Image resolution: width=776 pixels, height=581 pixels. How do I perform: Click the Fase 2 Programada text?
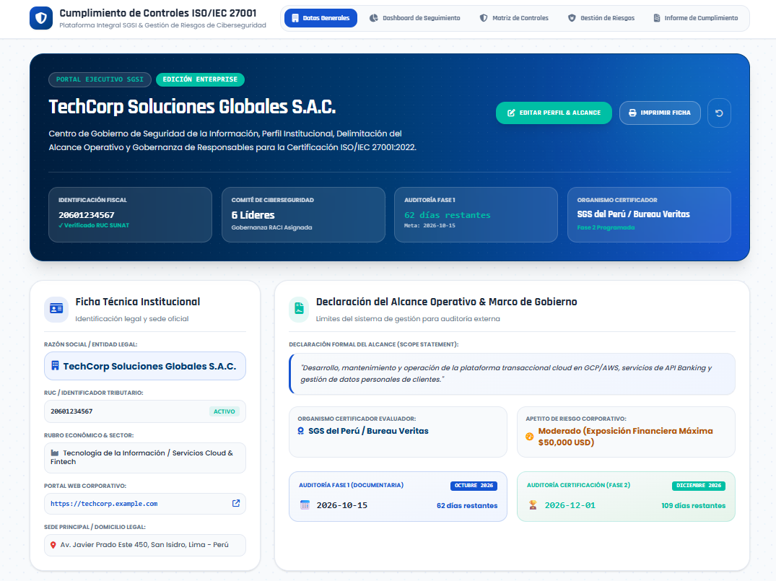(x=606, y=227)
